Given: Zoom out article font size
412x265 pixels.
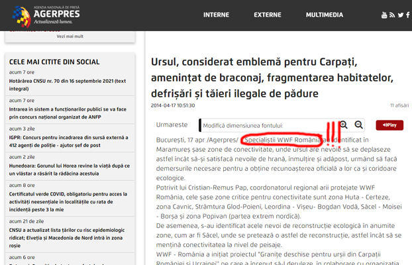Looking at the screenshot, I should pos(359,125).
